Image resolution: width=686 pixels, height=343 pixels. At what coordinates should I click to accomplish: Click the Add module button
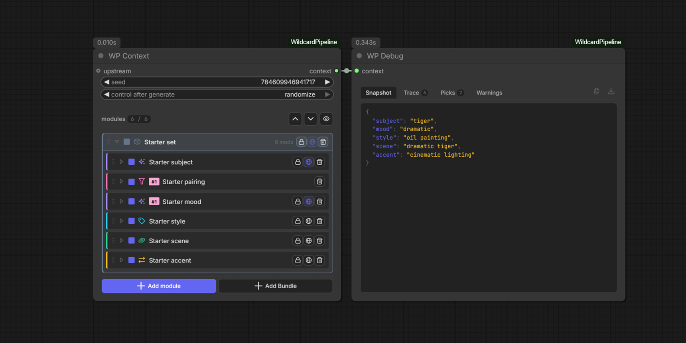click(x=159, y=286)
